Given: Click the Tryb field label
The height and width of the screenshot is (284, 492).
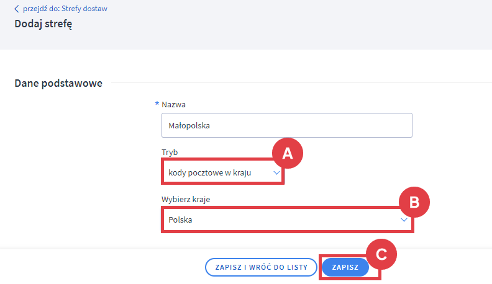Looking at the screenshot, I should pyautogui.click(x=169, y=152).
